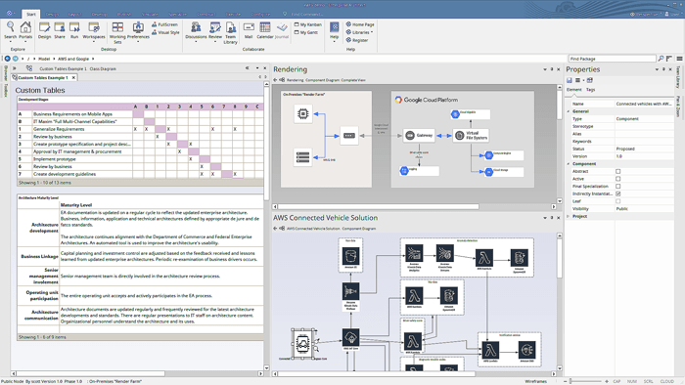
Task: Collapse the General properties section
Action: (569, 111)
